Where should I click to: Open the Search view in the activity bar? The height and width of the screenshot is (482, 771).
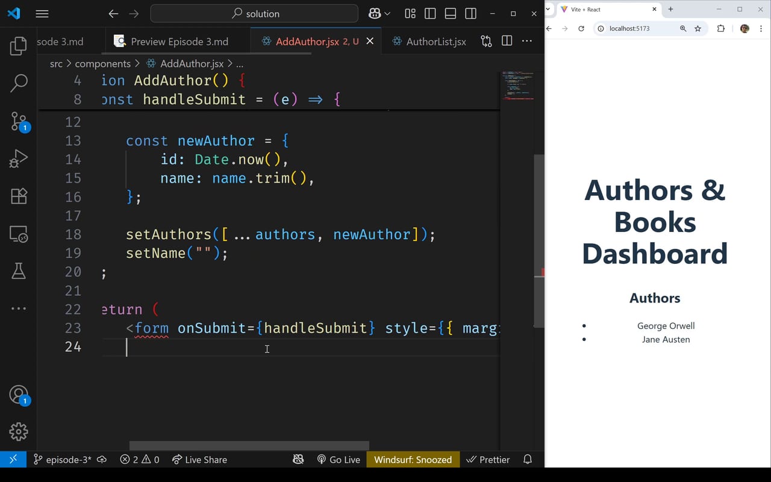pyautogui.click(x=19, y=83)
